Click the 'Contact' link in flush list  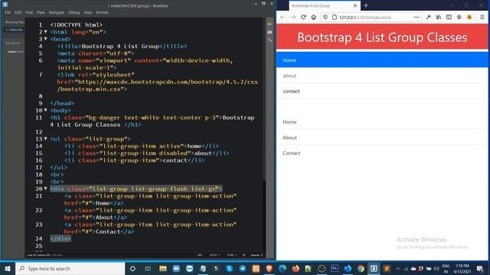click(x=382, y=153)
